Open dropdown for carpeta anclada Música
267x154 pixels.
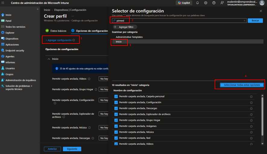pos(104,128)
